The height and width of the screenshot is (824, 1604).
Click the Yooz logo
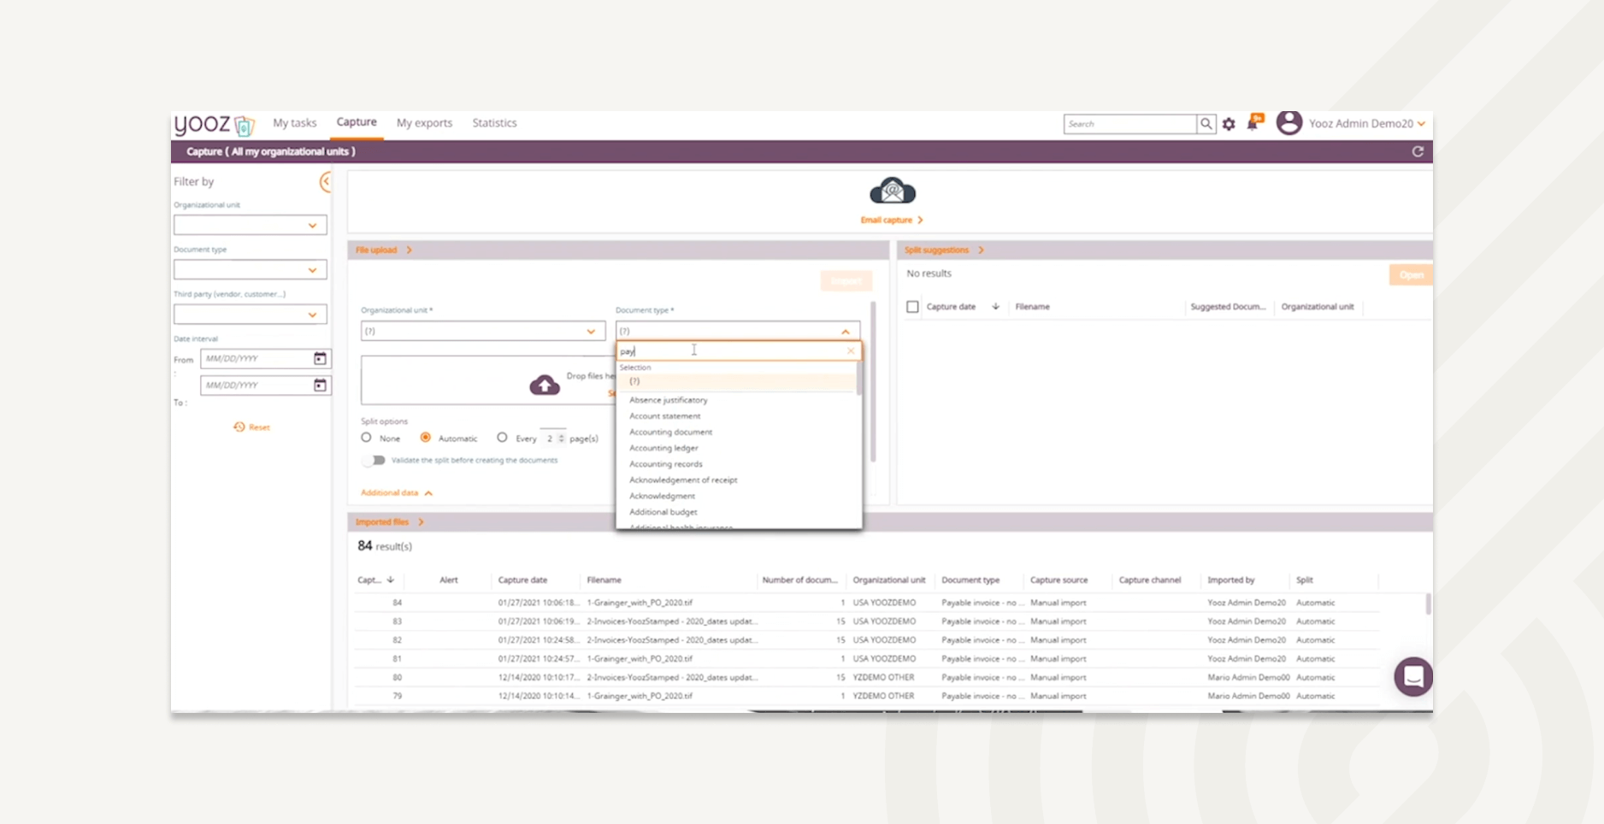(x=214, y=125)
